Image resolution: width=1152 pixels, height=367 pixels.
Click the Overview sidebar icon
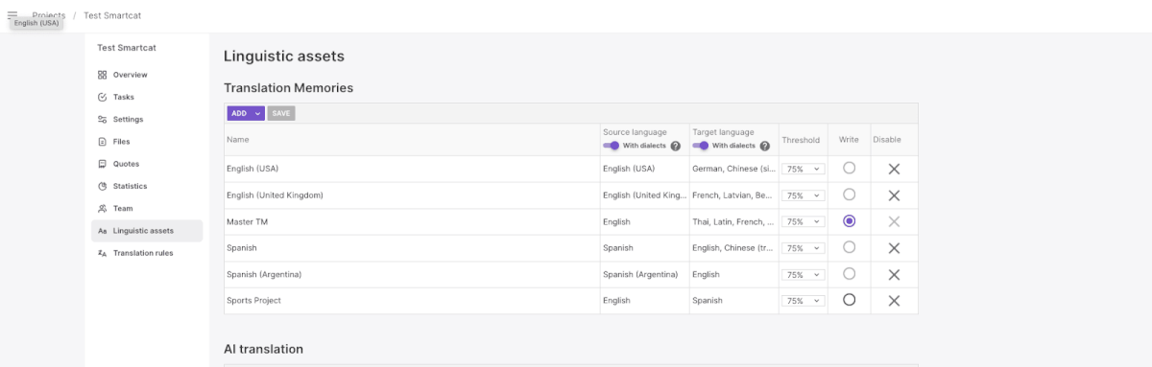coord(103,75)
